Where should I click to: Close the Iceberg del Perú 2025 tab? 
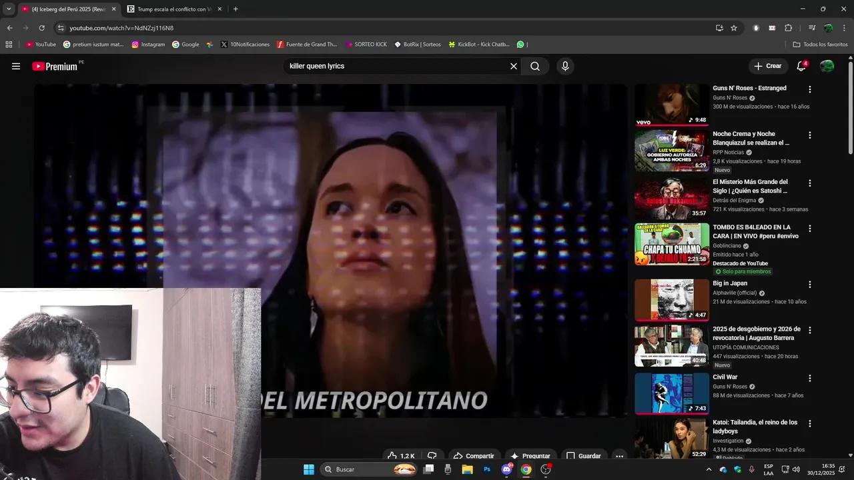coord(113,9)
